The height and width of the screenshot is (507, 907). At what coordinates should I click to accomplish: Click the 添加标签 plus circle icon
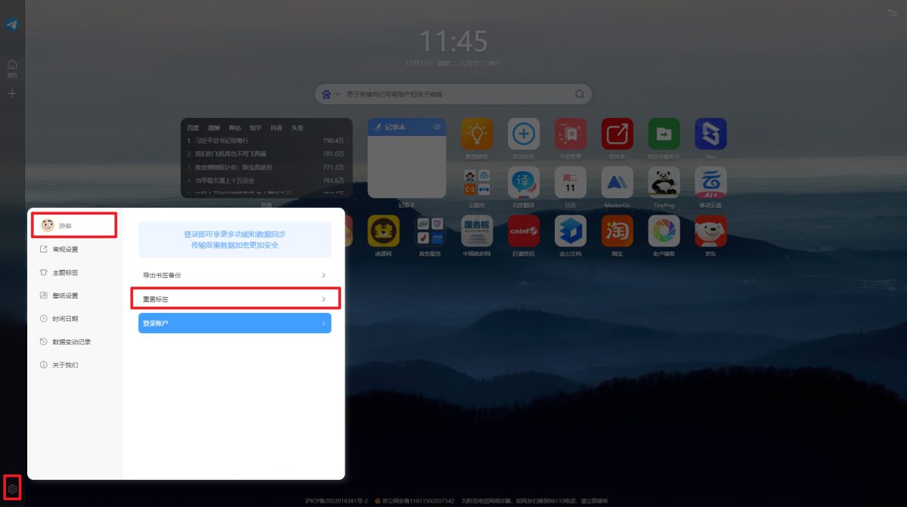[523, 134]
